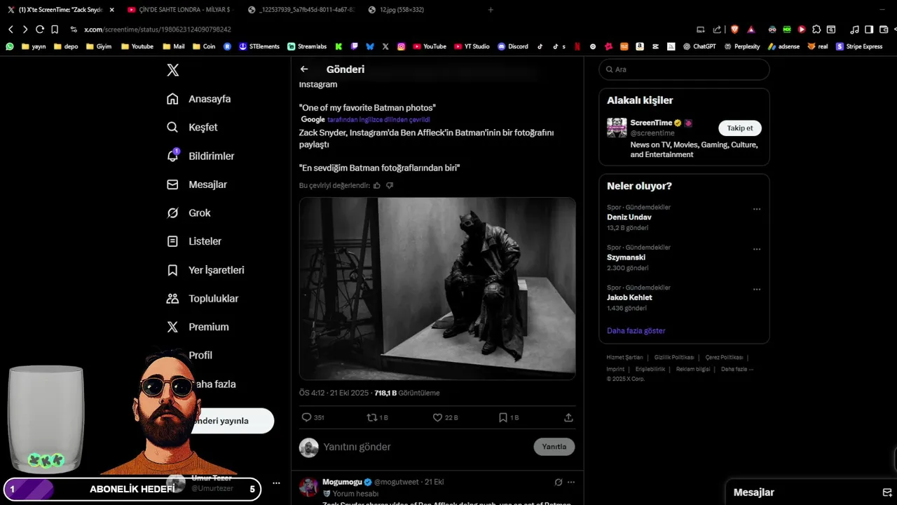Click browser forward arrow
The height and width of the screenshot is (505, 897).
coord(25,29)
